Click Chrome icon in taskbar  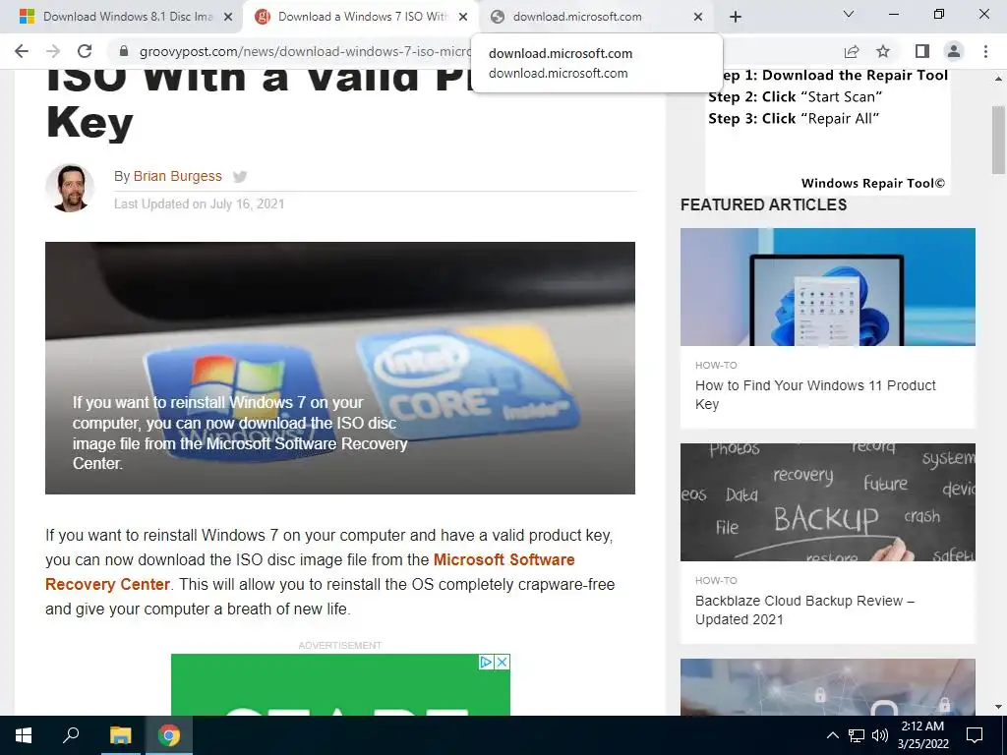point(169,735)
